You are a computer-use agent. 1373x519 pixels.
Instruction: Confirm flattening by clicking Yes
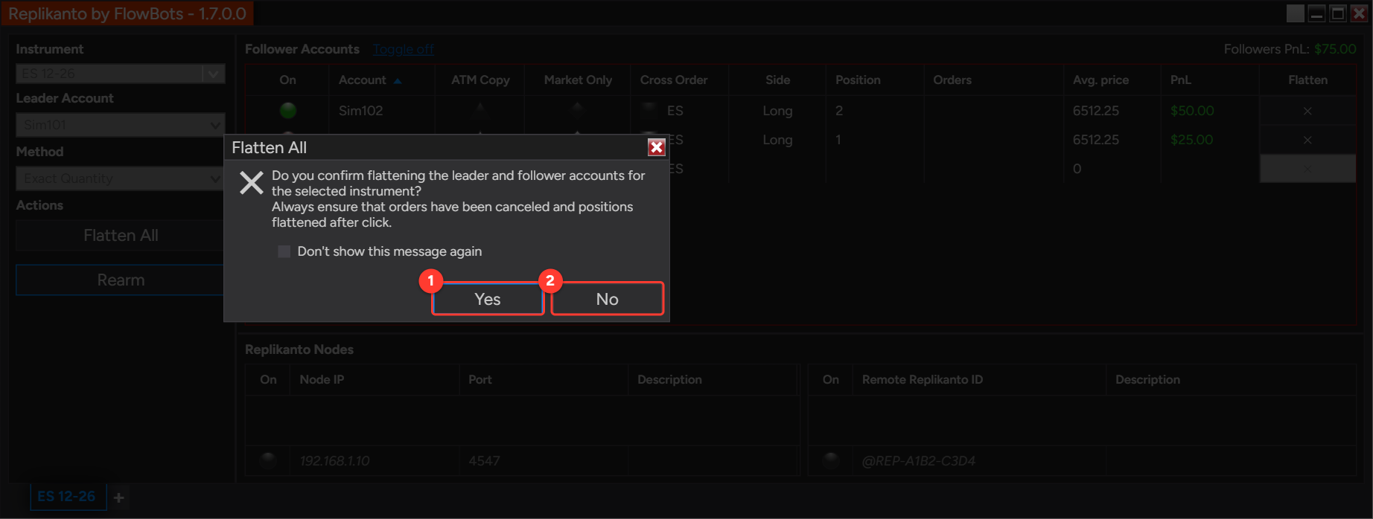coord(488,299)
